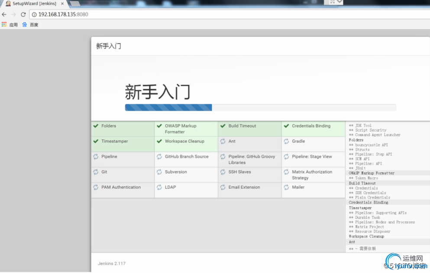Viewport: 430px width, 273px height.
Task: Click the PAM Authentication plugin name
Action: 121,187
